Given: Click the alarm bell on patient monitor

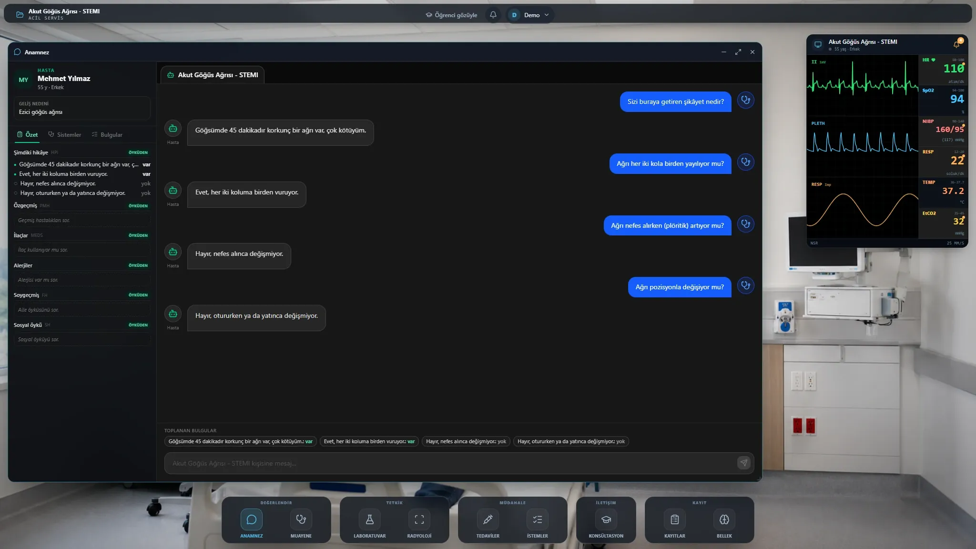Looking at the screenshot, I should 957,44.
